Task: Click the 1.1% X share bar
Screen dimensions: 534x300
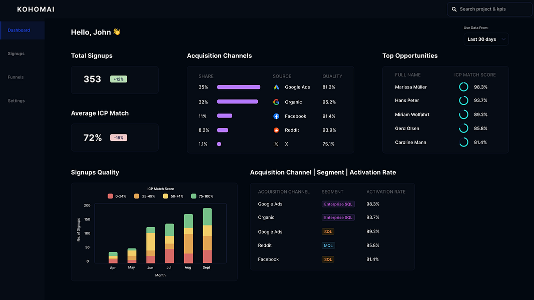Action: tap(219, 144)
